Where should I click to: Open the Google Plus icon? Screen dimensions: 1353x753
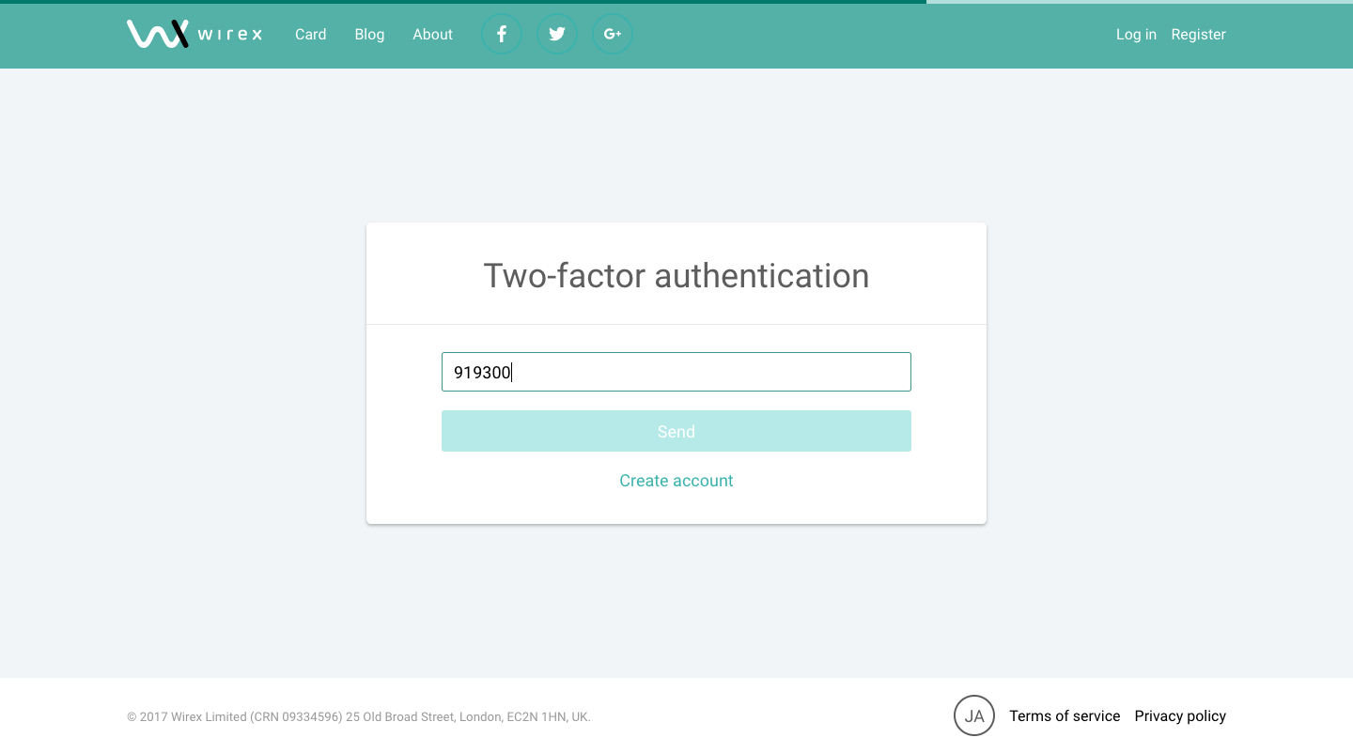613,34
